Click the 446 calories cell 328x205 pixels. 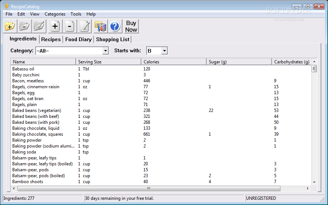click(x=147, y=81)
